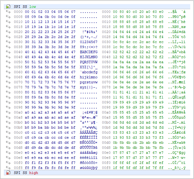Click transfer arrows icon on row 00e8
Screen dimensions: 194x179
pos(8,158)
